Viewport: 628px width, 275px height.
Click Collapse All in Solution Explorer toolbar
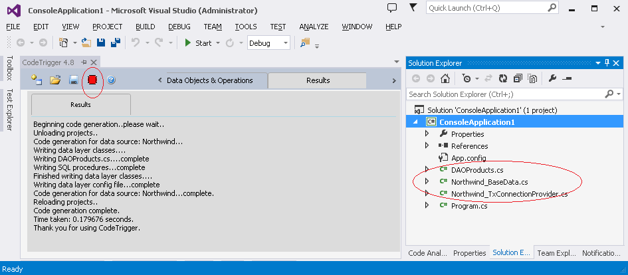tap(518, 78)
